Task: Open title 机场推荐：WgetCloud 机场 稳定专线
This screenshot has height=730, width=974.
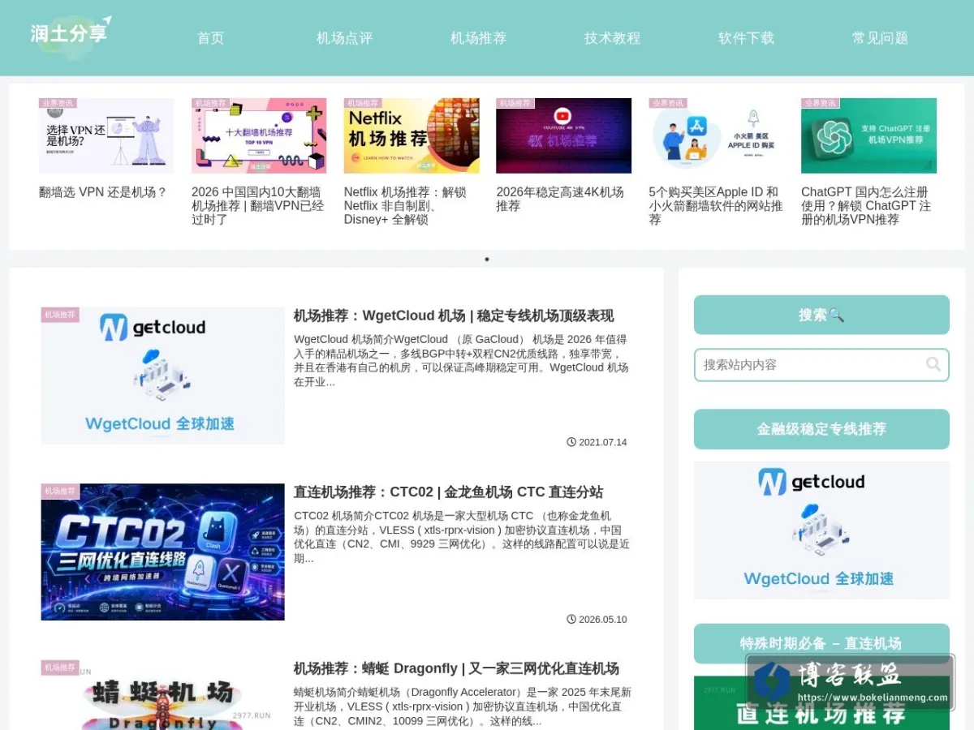Action: (454, 316)
